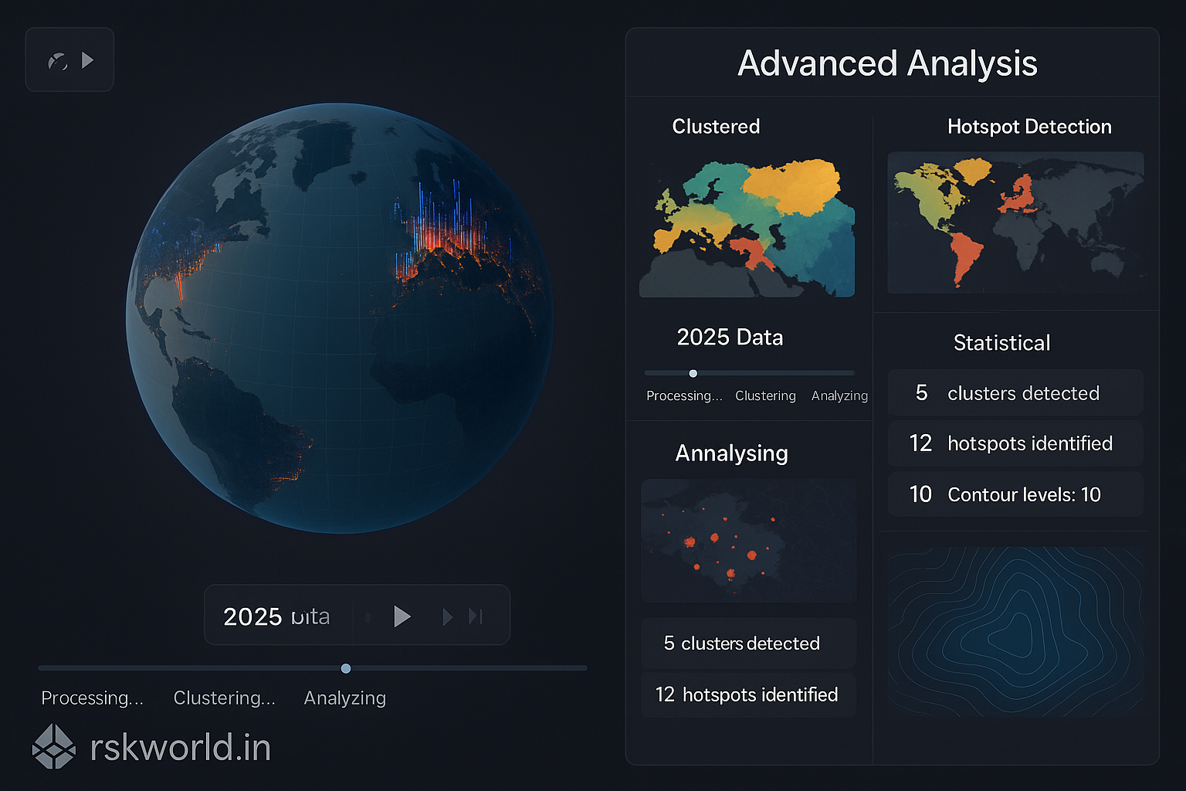Open the 2025 Data heading dropdown

coord(730,338)
